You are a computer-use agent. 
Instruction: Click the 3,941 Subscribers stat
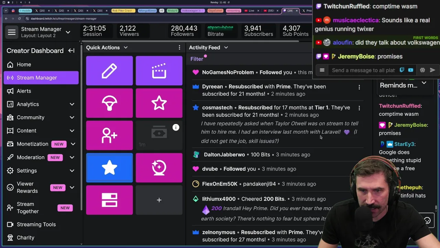tap(258, 31)
